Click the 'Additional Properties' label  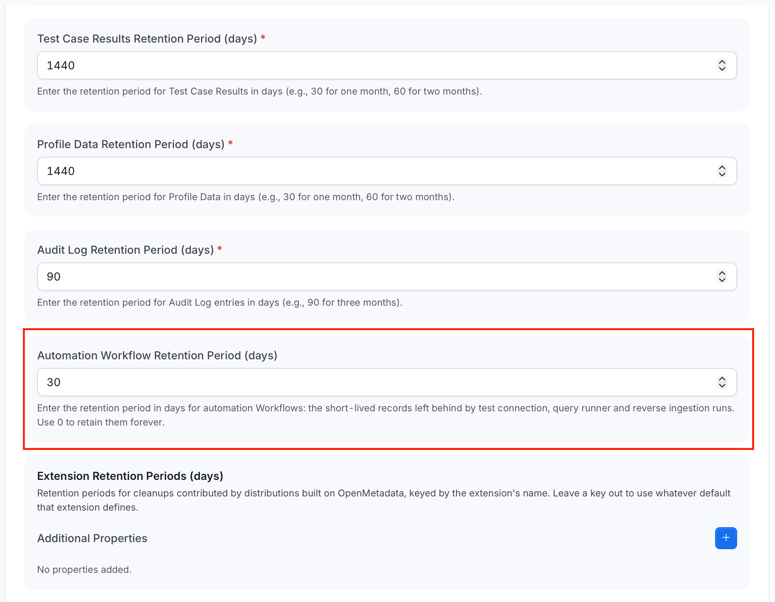[x=92, y=538]
